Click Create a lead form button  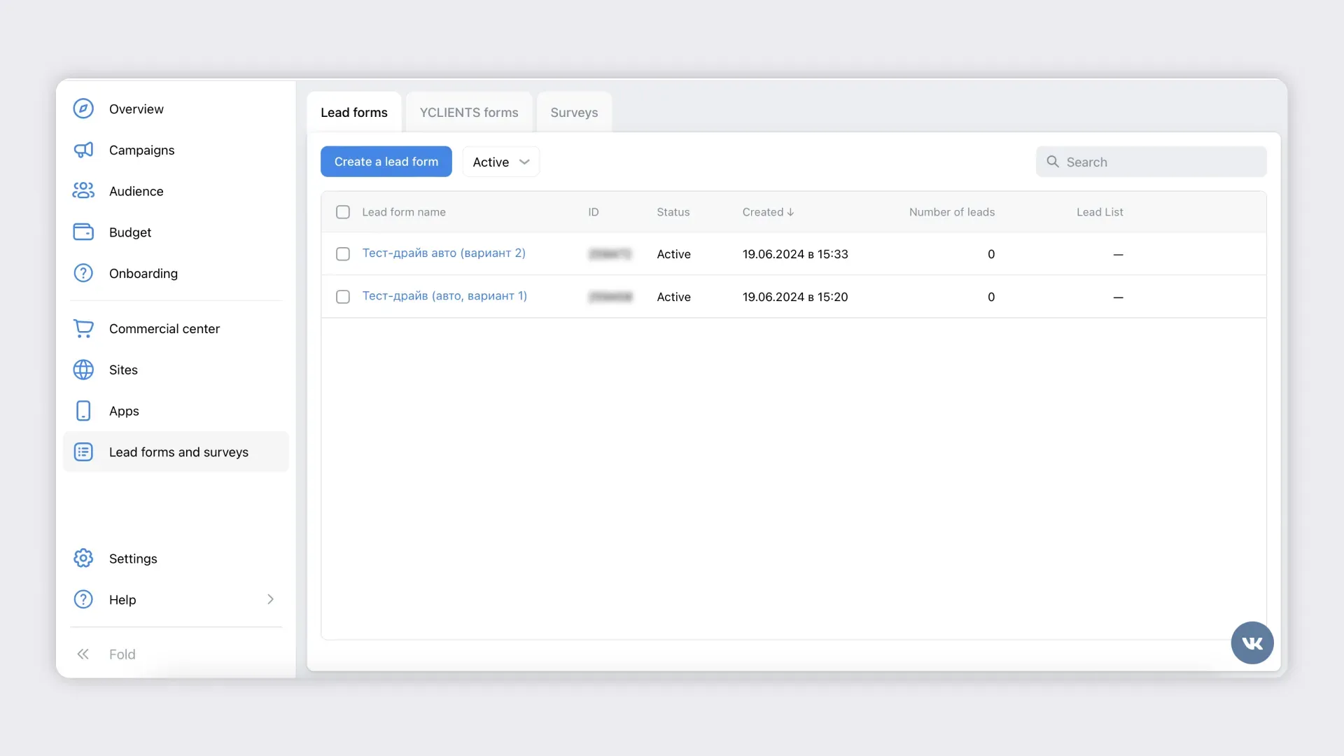386,162
